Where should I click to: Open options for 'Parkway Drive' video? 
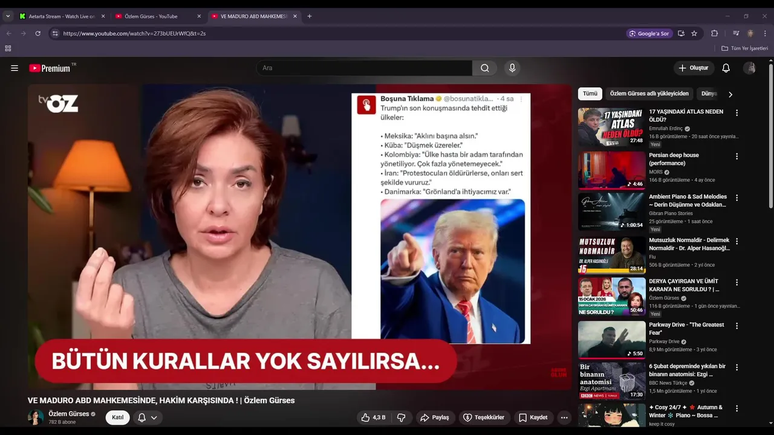tap(737, 326)
